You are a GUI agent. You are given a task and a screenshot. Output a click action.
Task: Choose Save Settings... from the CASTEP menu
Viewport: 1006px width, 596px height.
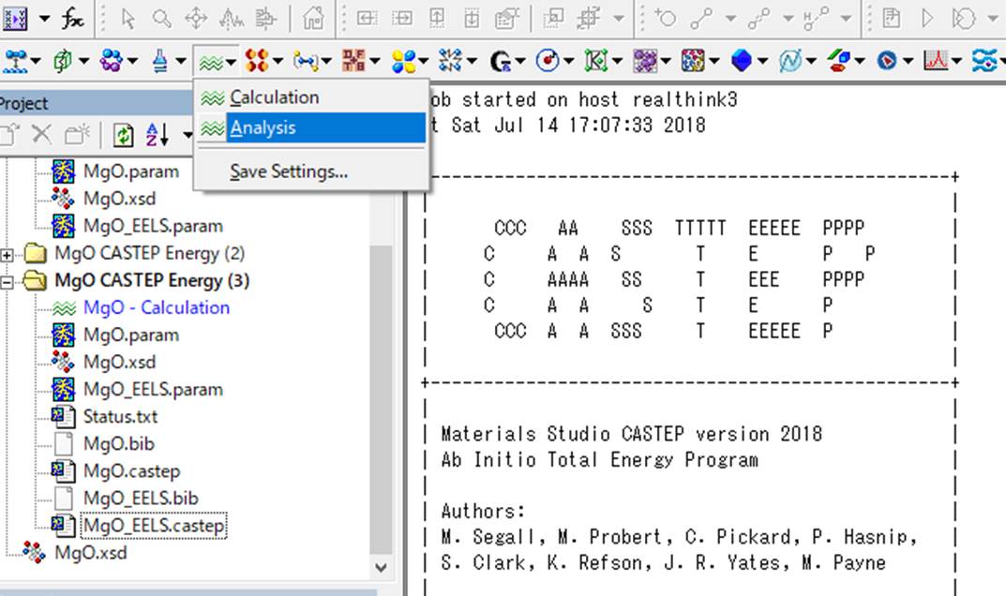(x=311, y=171)
